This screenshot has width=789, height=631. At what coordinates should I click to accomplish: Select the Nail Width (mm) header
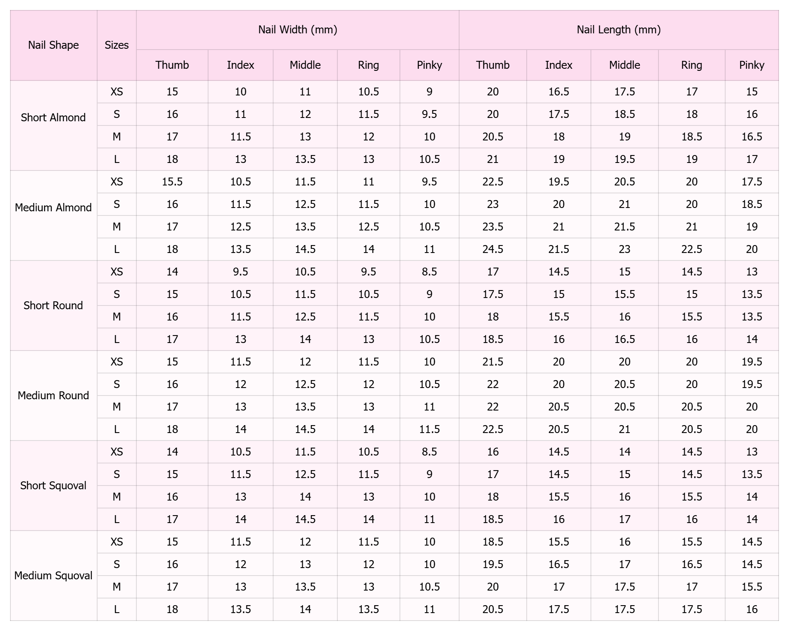[297, 30]
